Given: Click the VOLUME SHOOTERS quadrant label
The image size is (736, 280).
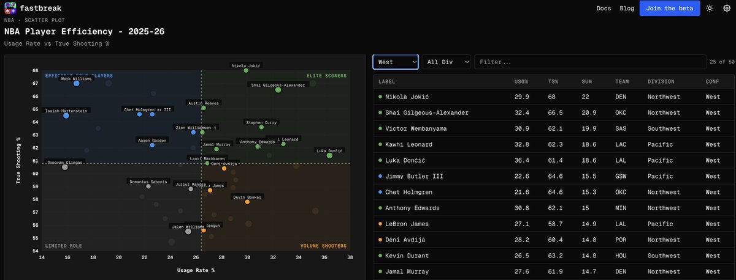Looking at the screenshot, I should pyautogui.click(x=323, y=246).
